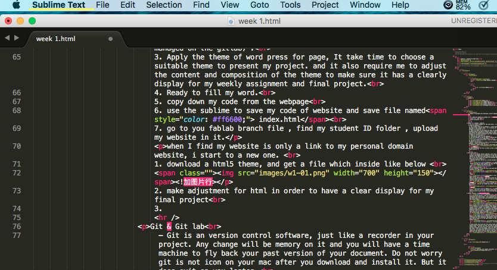Click line number 70 in gutter
The width and height of the screenshot is (497, 270).
click(17, 146)
